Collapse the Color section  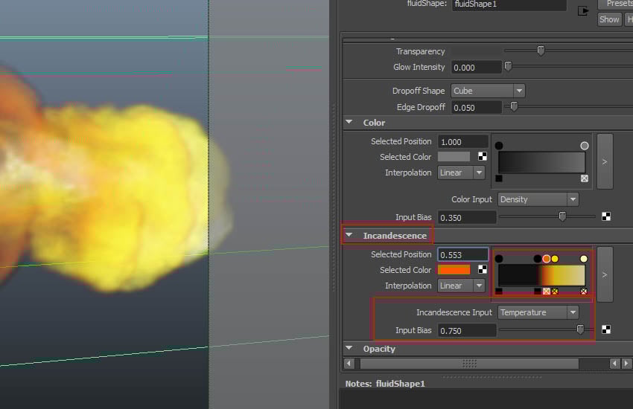pyautogui.click(x=349, y=122)
